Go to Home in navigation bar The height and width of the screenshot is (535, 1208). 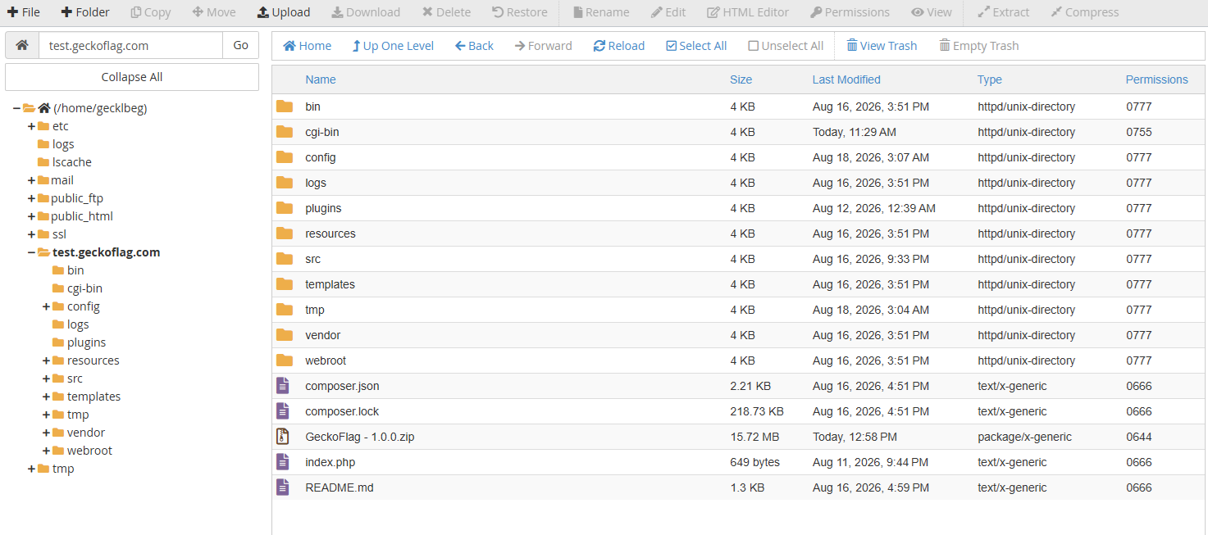308,46
